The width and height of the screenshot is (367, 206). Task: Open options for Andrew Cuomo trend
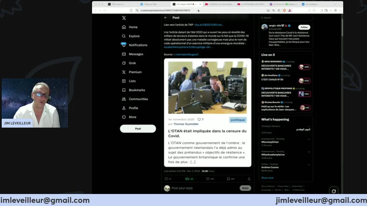(x=309, y=165)
